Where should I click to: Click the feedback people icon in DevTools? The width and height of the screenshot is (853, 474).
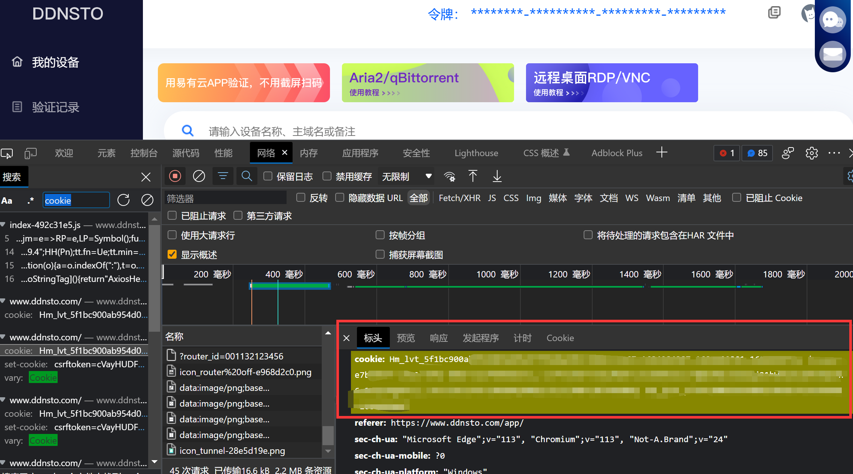coord(788,153)
